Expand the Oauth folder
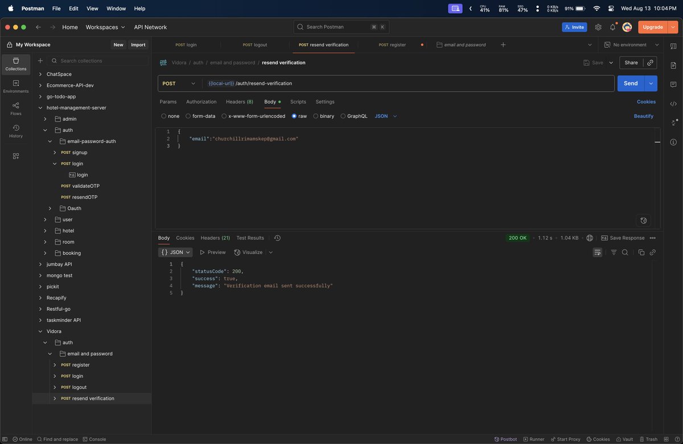Viewport: 683px width, 444px height. tap(50, 208)
